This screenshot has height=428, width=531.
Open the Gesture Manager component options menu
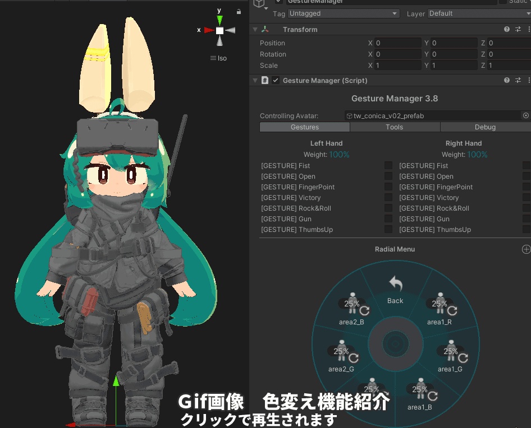529,80
